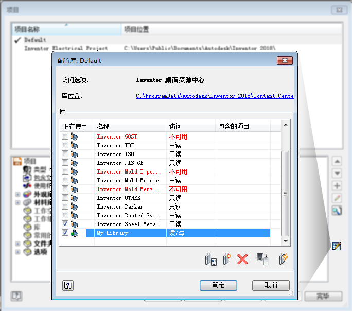Click move up arrow in project window
The image size is (352, 311).
point(337,161)
